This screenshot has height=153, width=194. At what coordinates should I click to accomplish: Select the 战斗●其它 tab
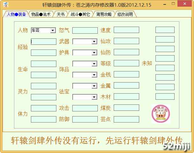pyautogui.click(x=80, y=14)
